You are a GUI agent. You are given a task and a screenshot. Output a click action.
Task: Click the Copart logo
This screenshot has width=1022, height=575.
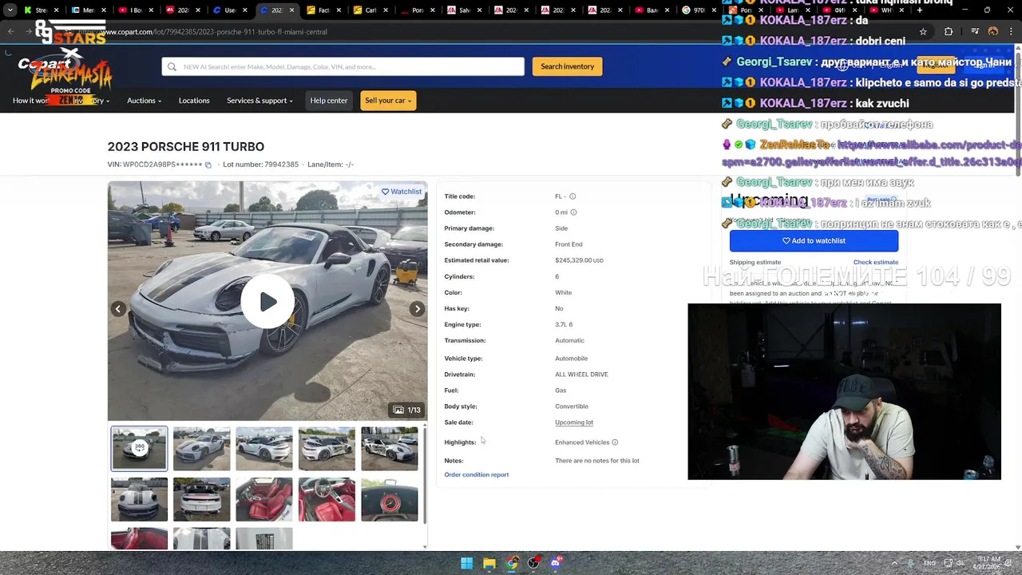tap(50, 65)
